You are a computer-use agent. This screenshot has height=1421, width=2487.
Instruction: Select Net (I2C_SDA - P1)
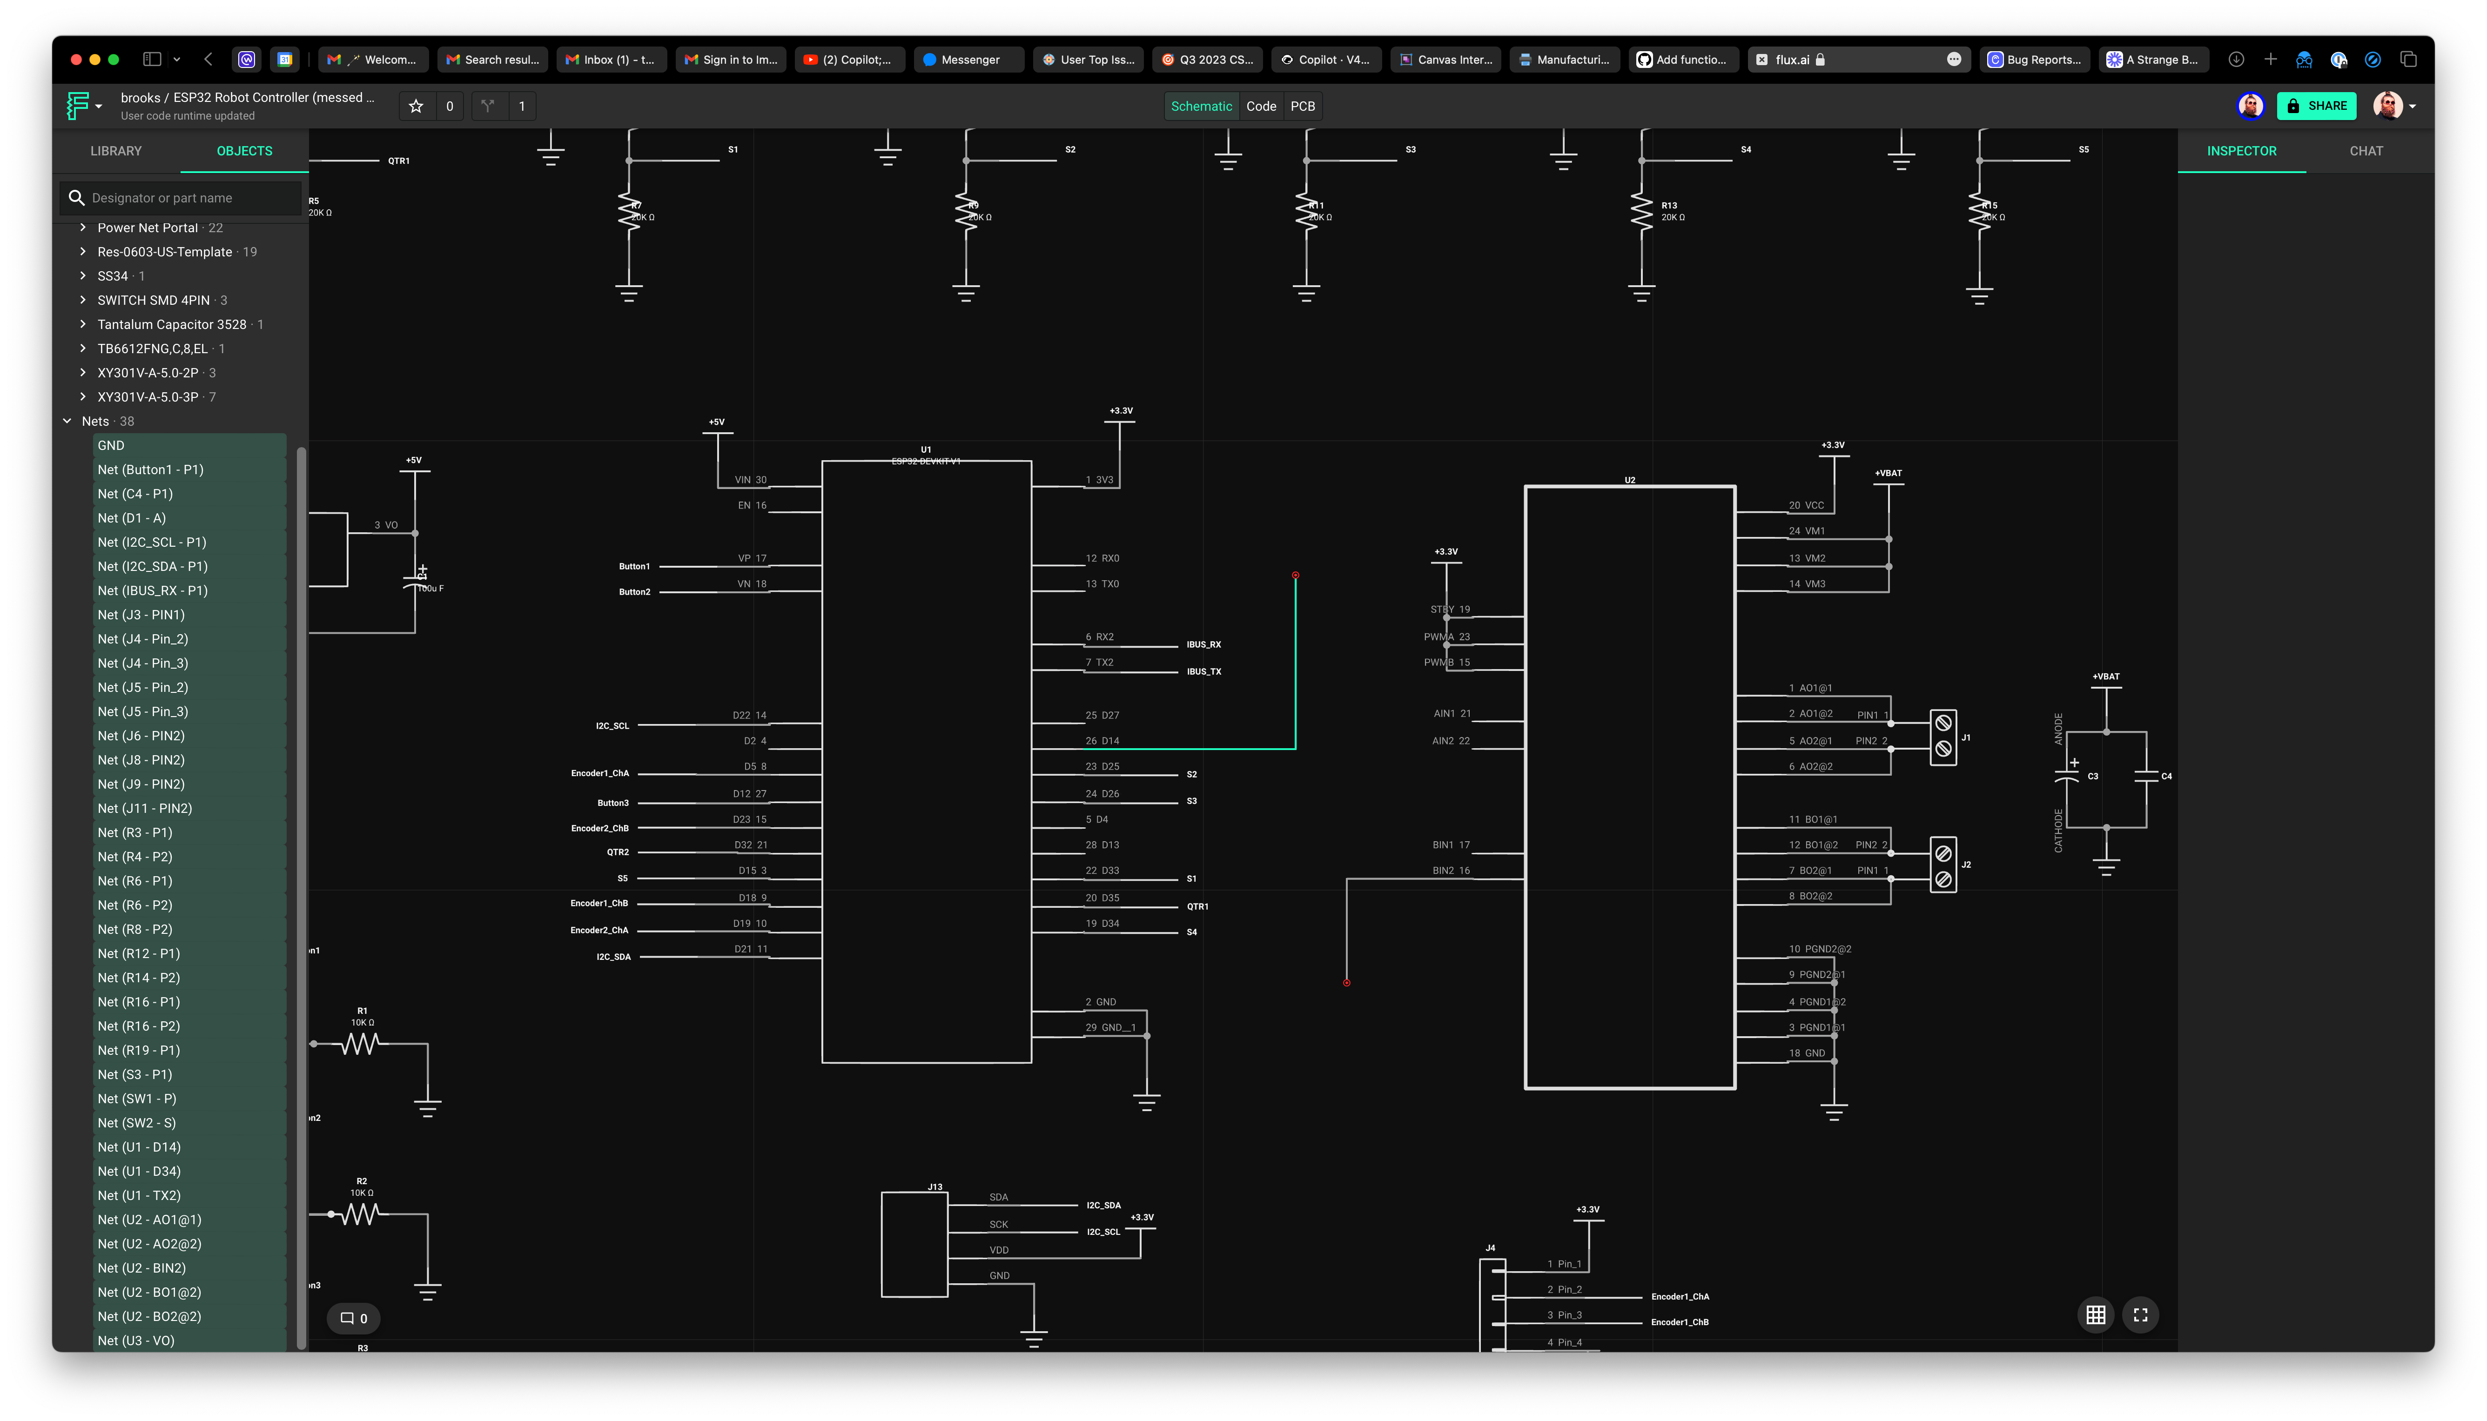coord(189,566)
